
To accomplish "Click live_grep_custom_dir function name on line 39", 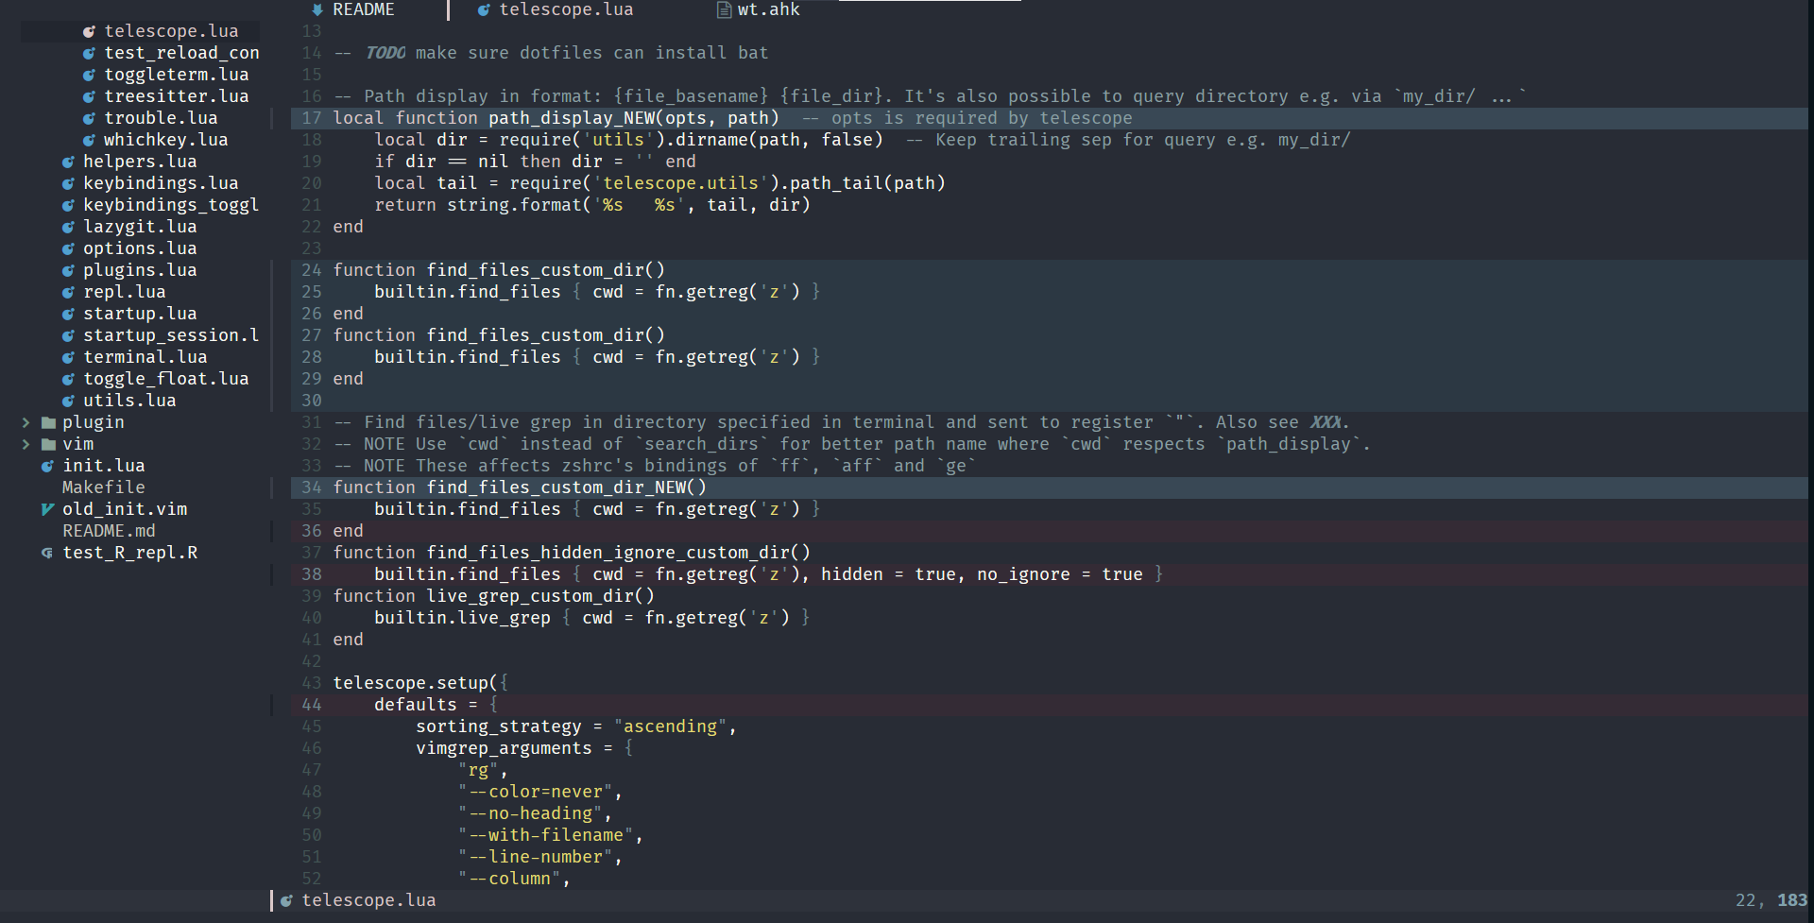I will tap(530, 596).
